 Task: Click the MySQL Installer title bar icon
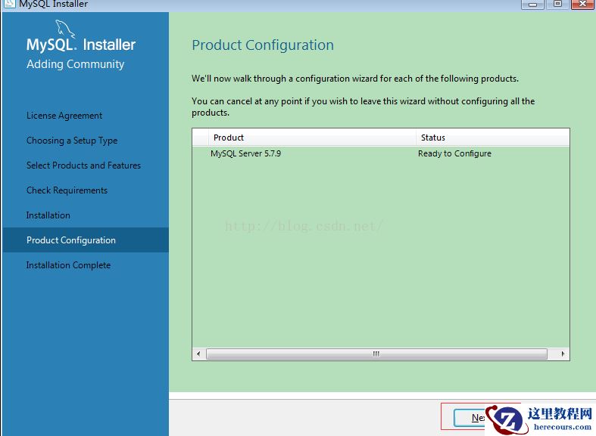[x=8, y=4]
